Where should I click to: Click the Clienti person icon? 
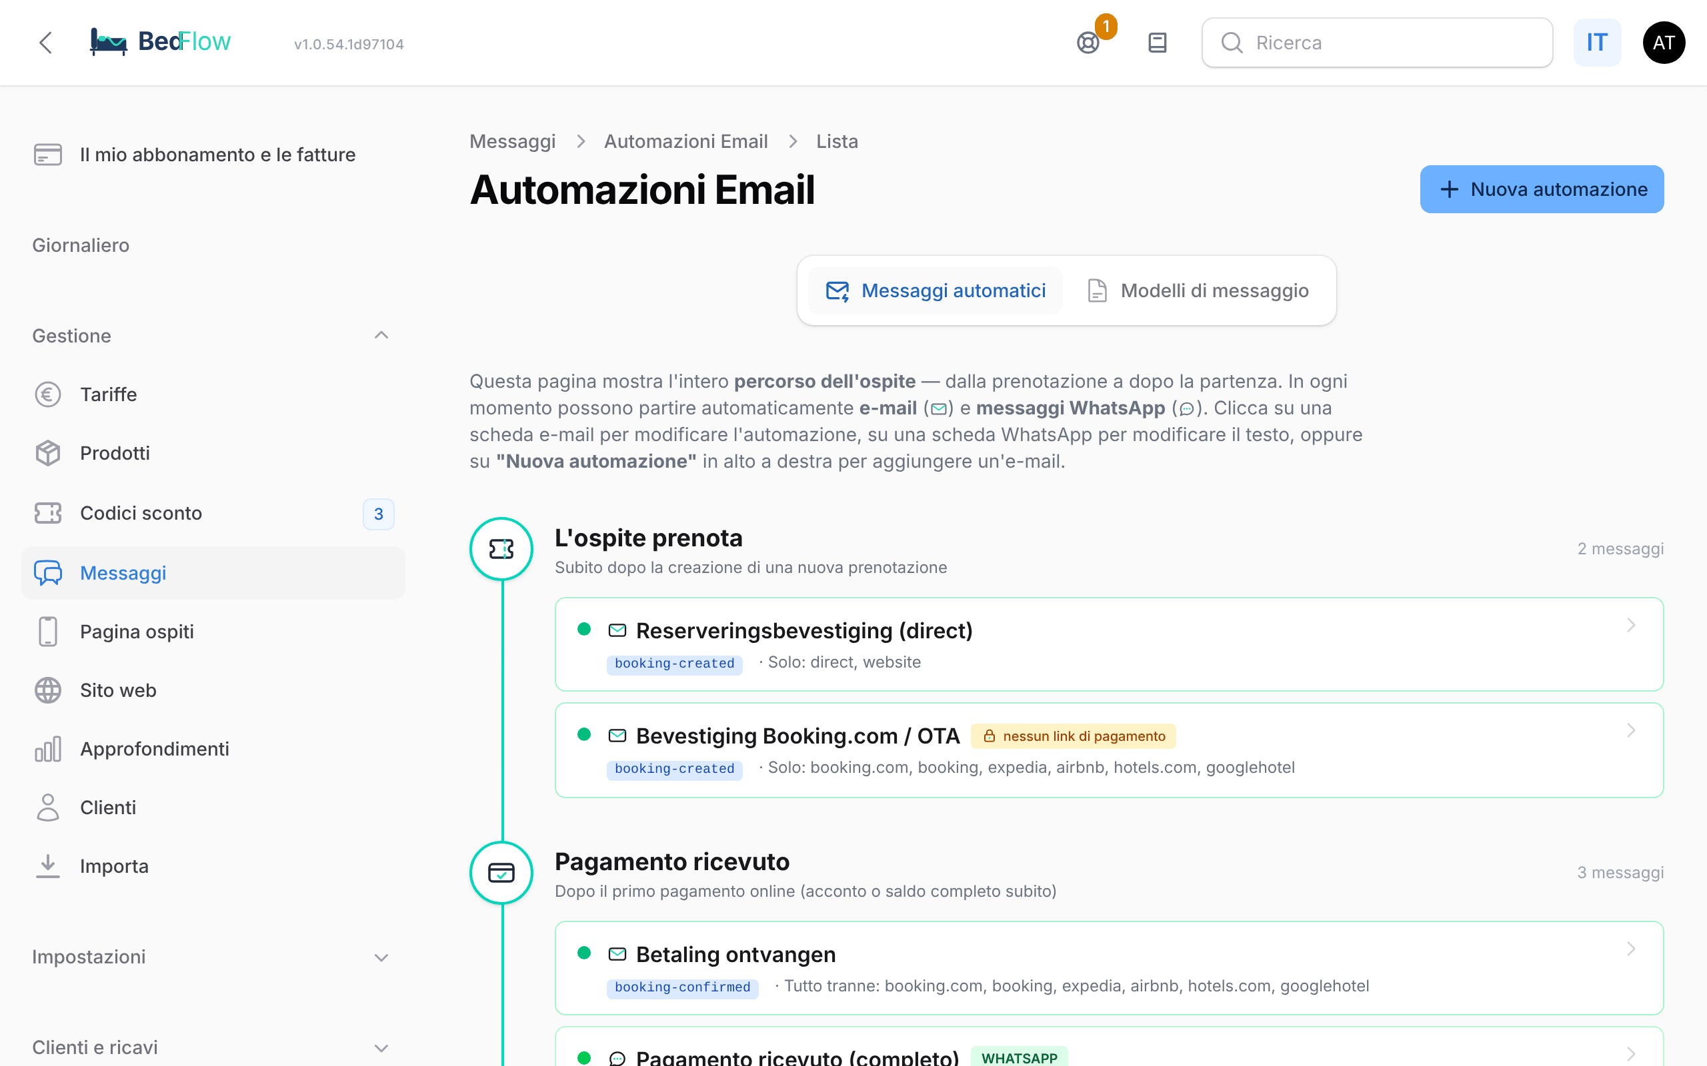click(48, 807)
